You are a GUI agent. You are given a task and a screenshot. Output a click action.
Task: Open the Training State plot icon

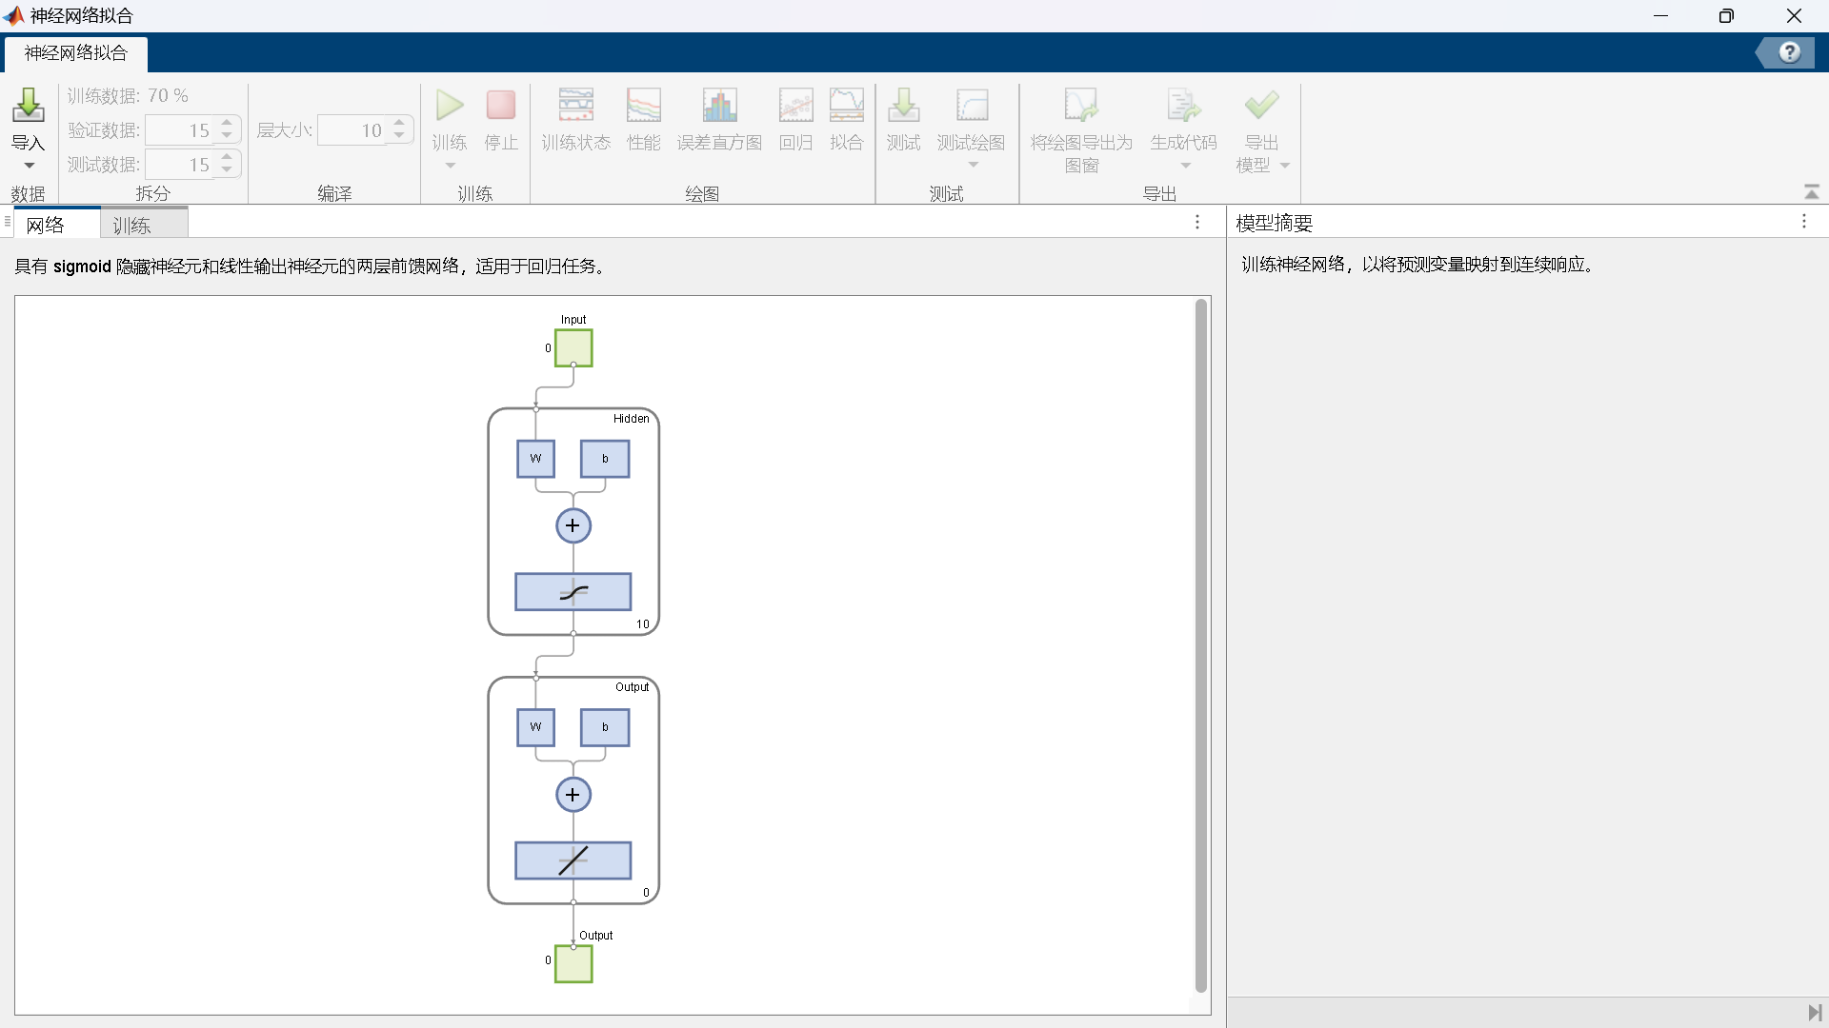[575, 106]
